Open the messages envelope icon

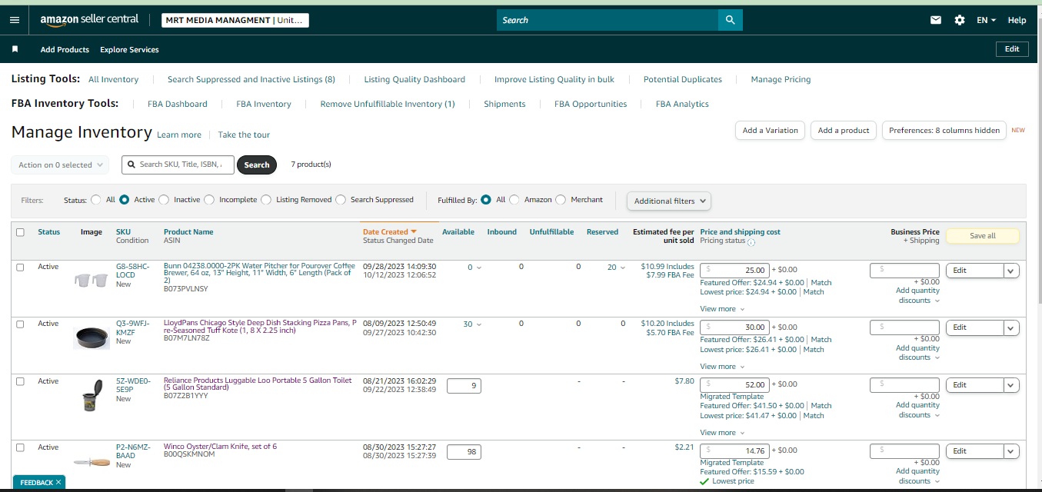(x=936, y=20)
